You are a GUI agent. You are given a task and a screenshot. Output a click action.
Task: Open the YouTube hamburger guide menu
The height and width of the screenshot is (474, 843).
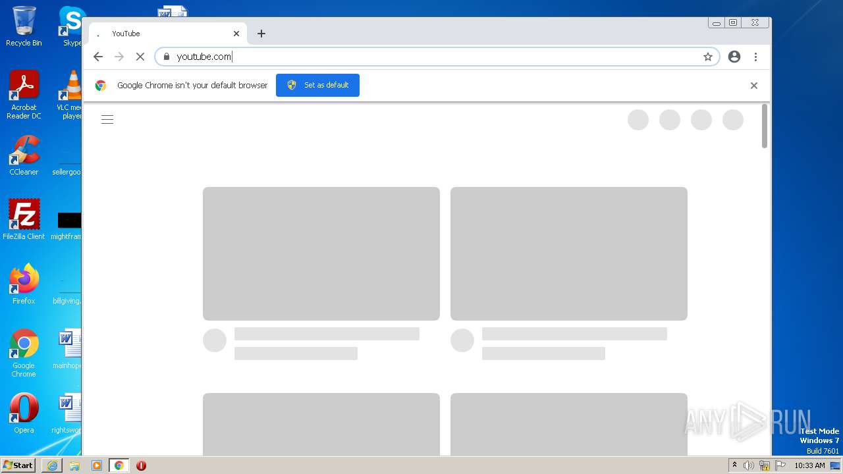pos(107,119)
